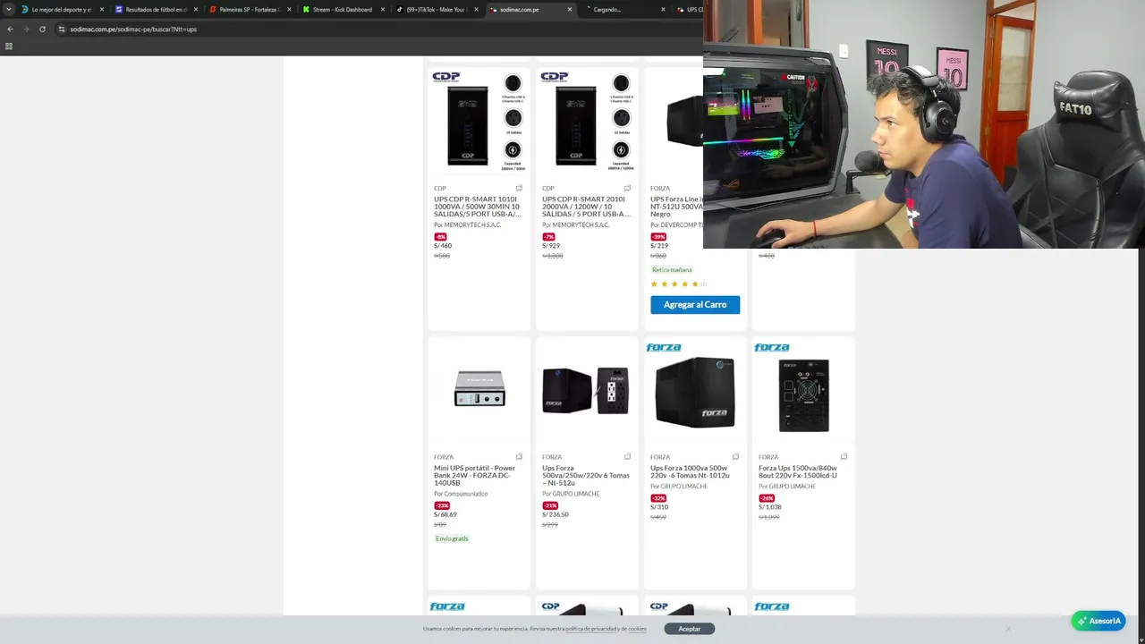Expand the tab search dropdown arrow
1145x644 pixels.
[9, 10]
